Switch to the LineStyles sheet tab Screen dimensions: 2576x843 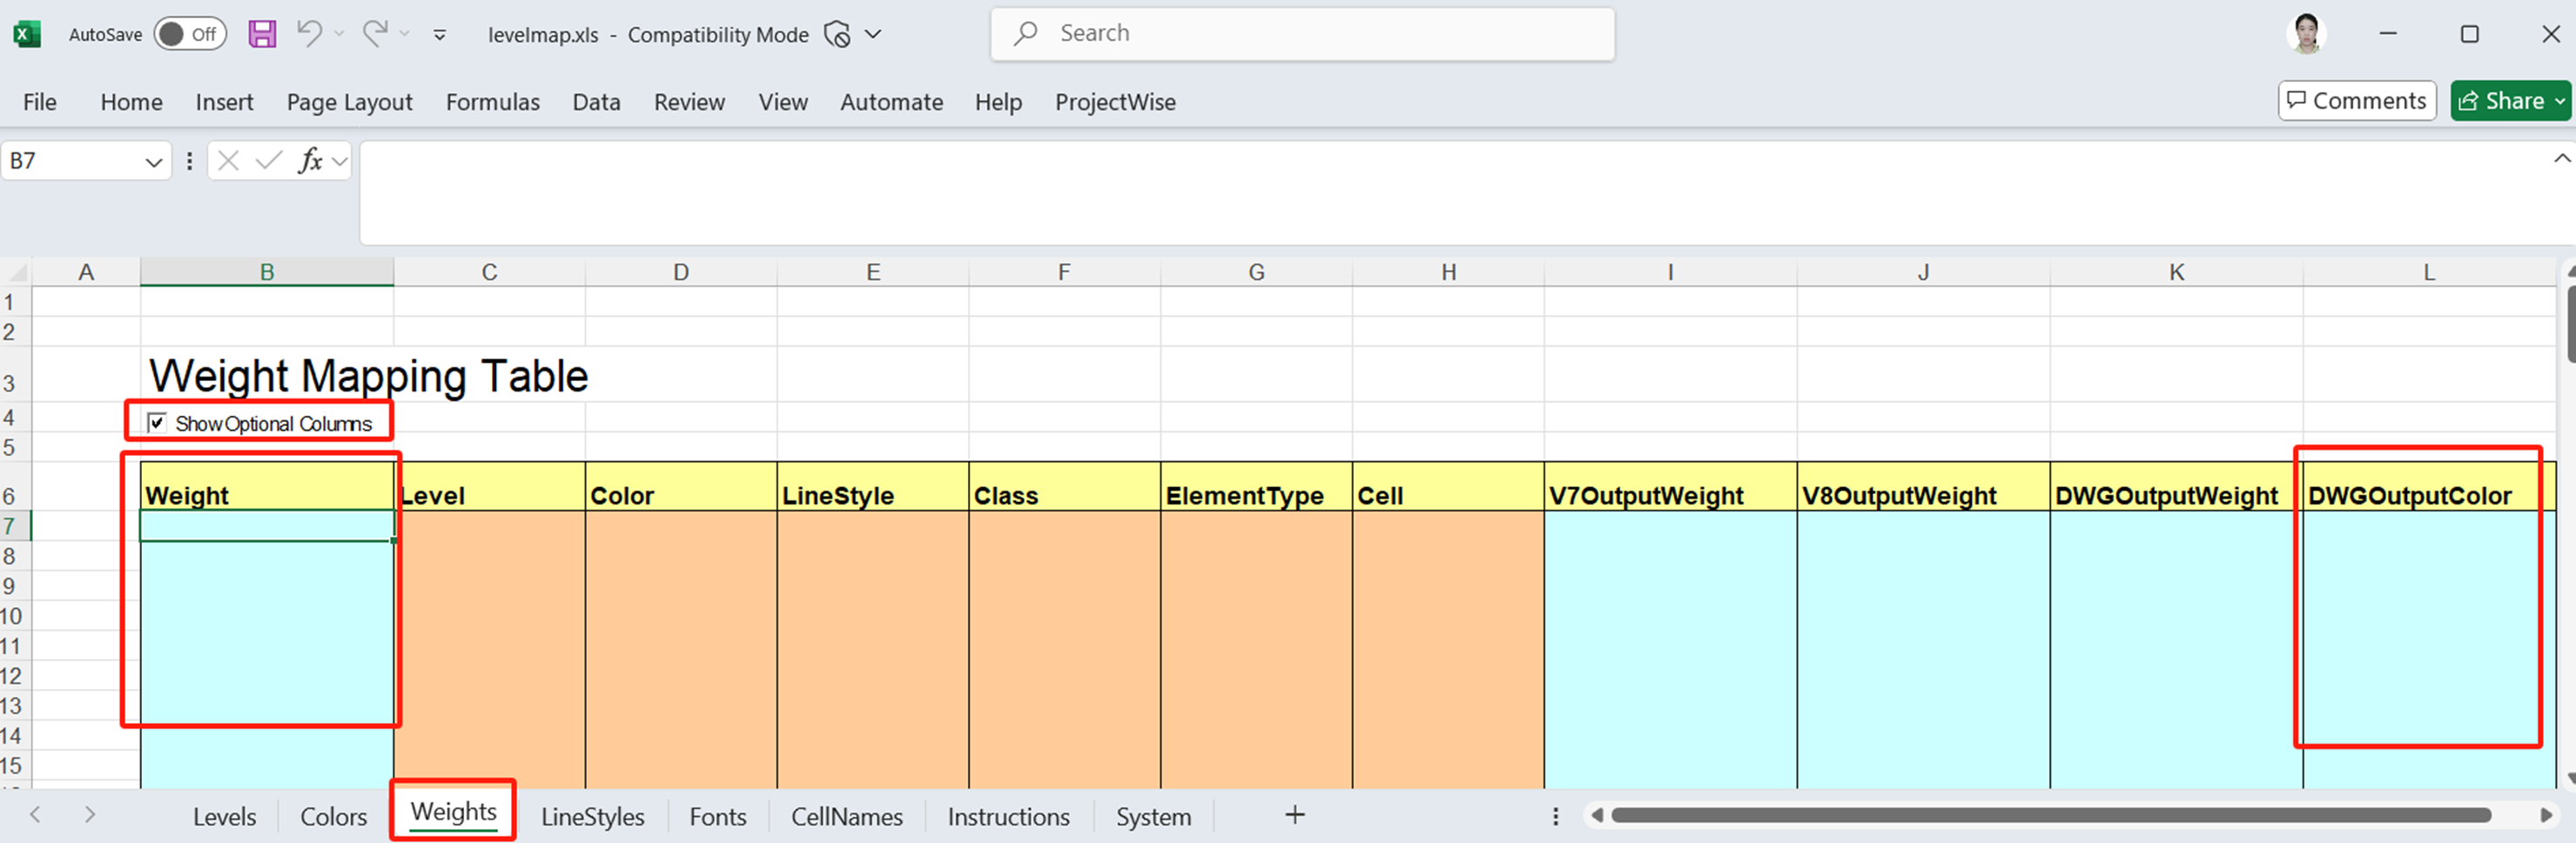pos(592,816)
